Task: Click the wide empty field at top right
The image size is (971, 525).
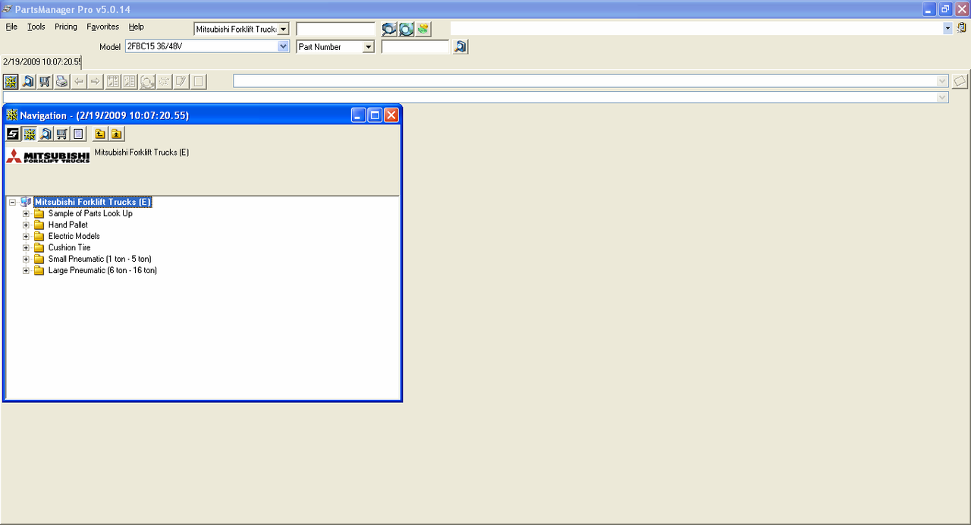Action: [x=696, y=28]
